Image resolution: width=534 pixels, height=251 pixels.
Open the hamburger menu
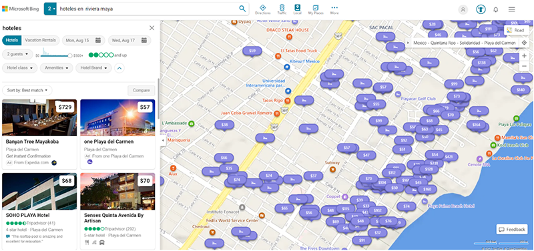click(511, 9)
